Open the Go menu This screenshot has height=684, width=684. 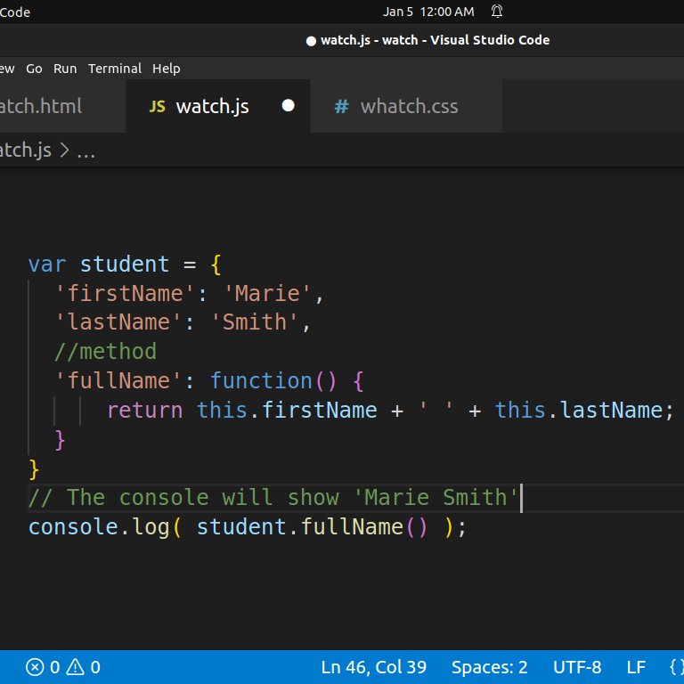34,69
